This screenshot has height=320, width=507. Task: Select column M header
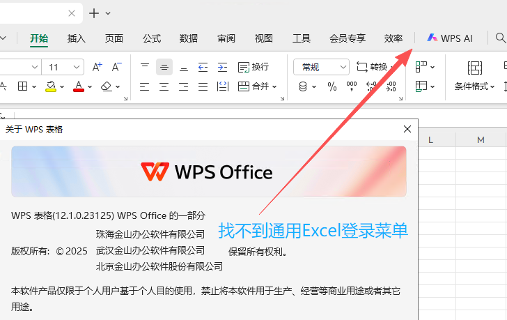point(481,139)
